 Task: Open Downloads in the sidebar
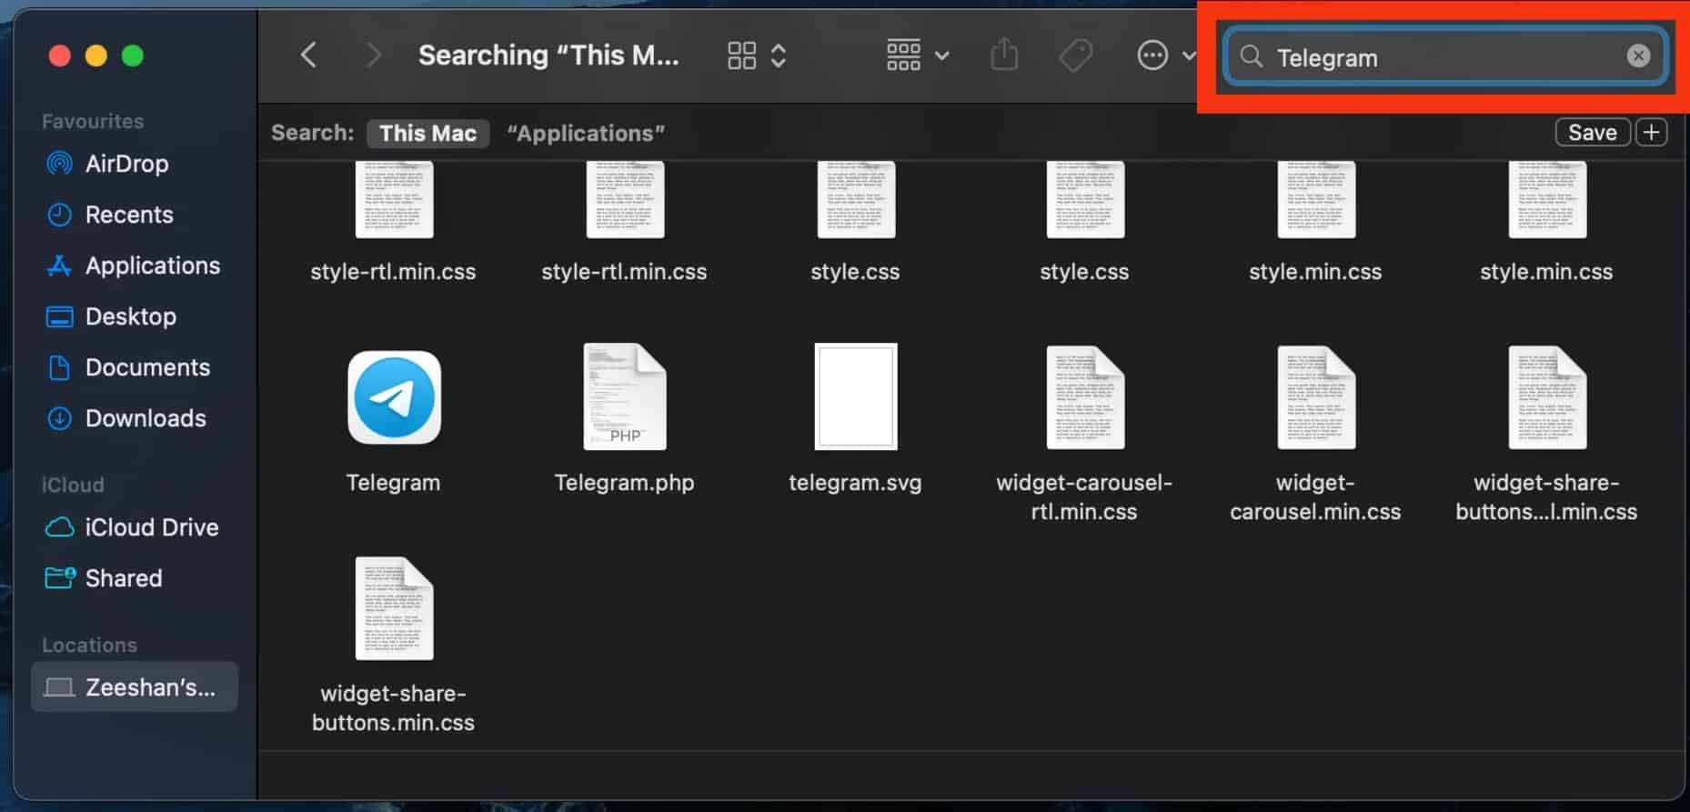coord(135,418)
